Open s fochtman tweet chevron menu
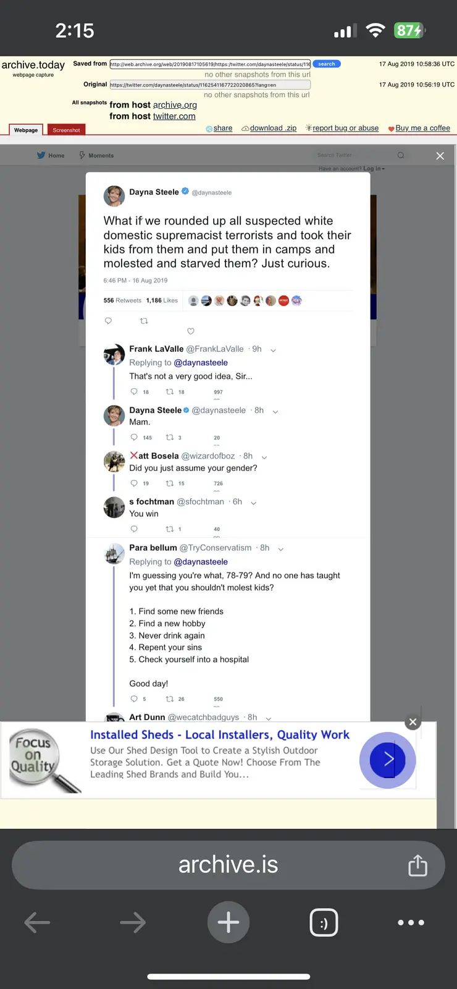This screenshot has height=989, width=457. coord(253,503)
